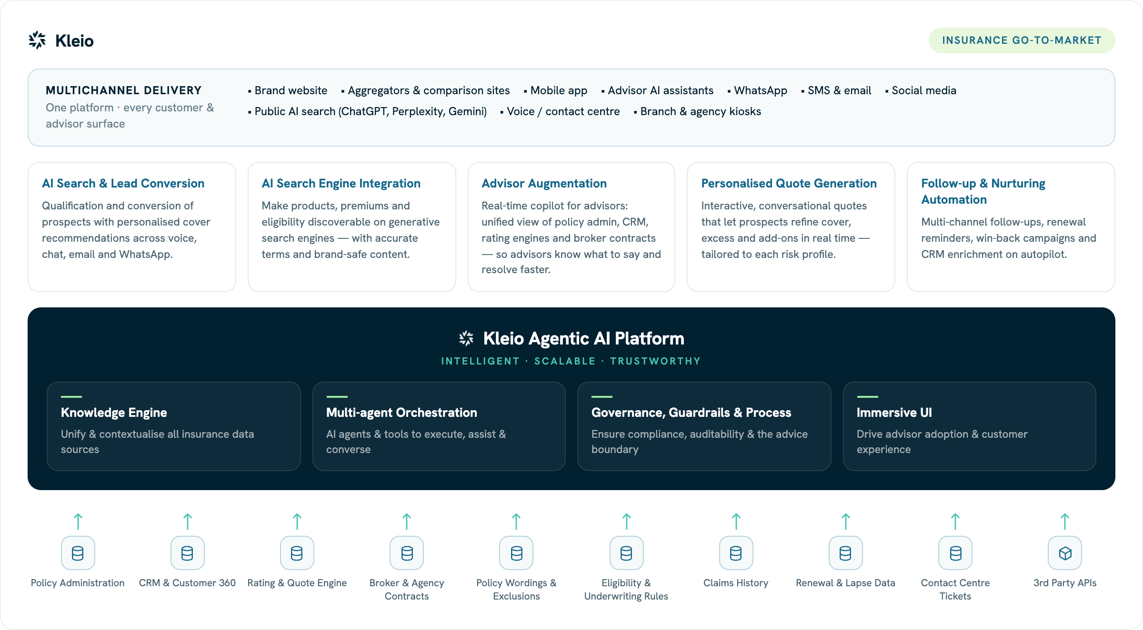Click the Brand website channel item

pyautogui.click(x=288, y=90)
